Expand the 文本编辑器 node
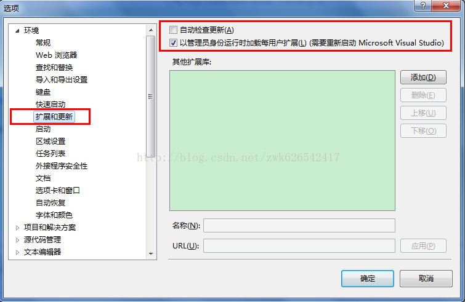This screenshot has width=465, height=302. pos(17,252)
